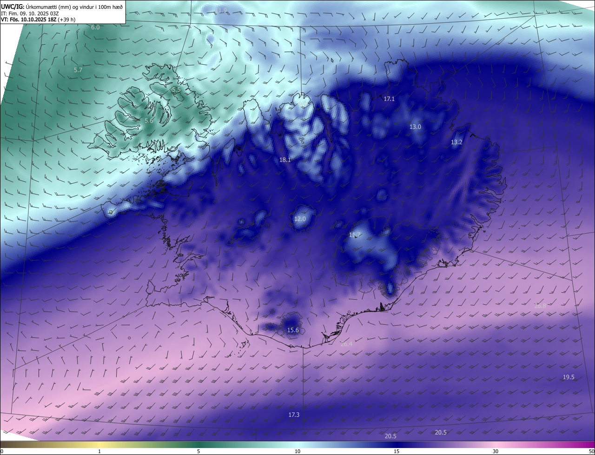This screenshot has height=455, width=595.
Task: Click the 12.0 value label
Action: point(300,219)
